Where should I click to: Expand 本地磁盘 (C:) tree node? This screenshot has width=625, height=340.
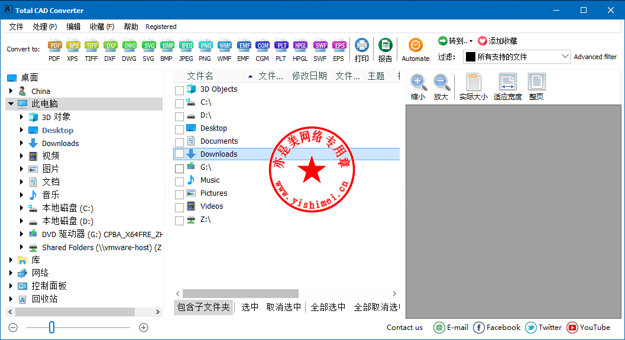[x=21, y=208]
